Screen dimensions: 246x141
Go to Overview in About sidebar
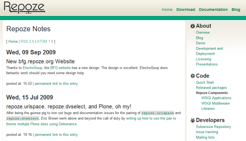point(203,33)
